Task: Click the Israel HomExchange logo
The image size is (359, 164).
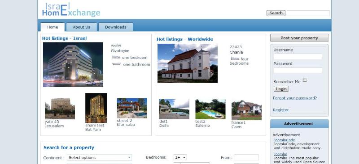Action: pos(71,10)
